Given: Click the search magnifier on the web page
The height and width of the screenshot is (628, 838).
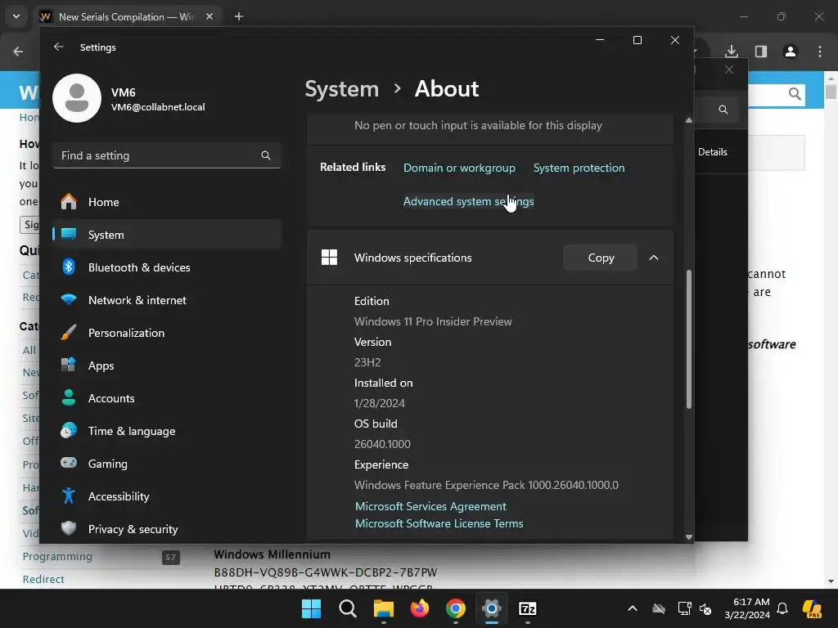Looking at the screenshot, I should pos(795,95).
